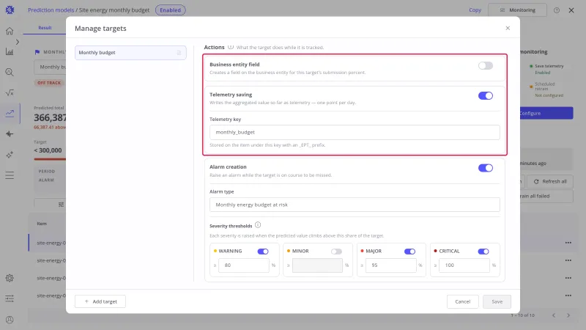This screenshot has width=586, height=330.
Task: Select the prediction trend line icon
Action: [x=10, y=113]
